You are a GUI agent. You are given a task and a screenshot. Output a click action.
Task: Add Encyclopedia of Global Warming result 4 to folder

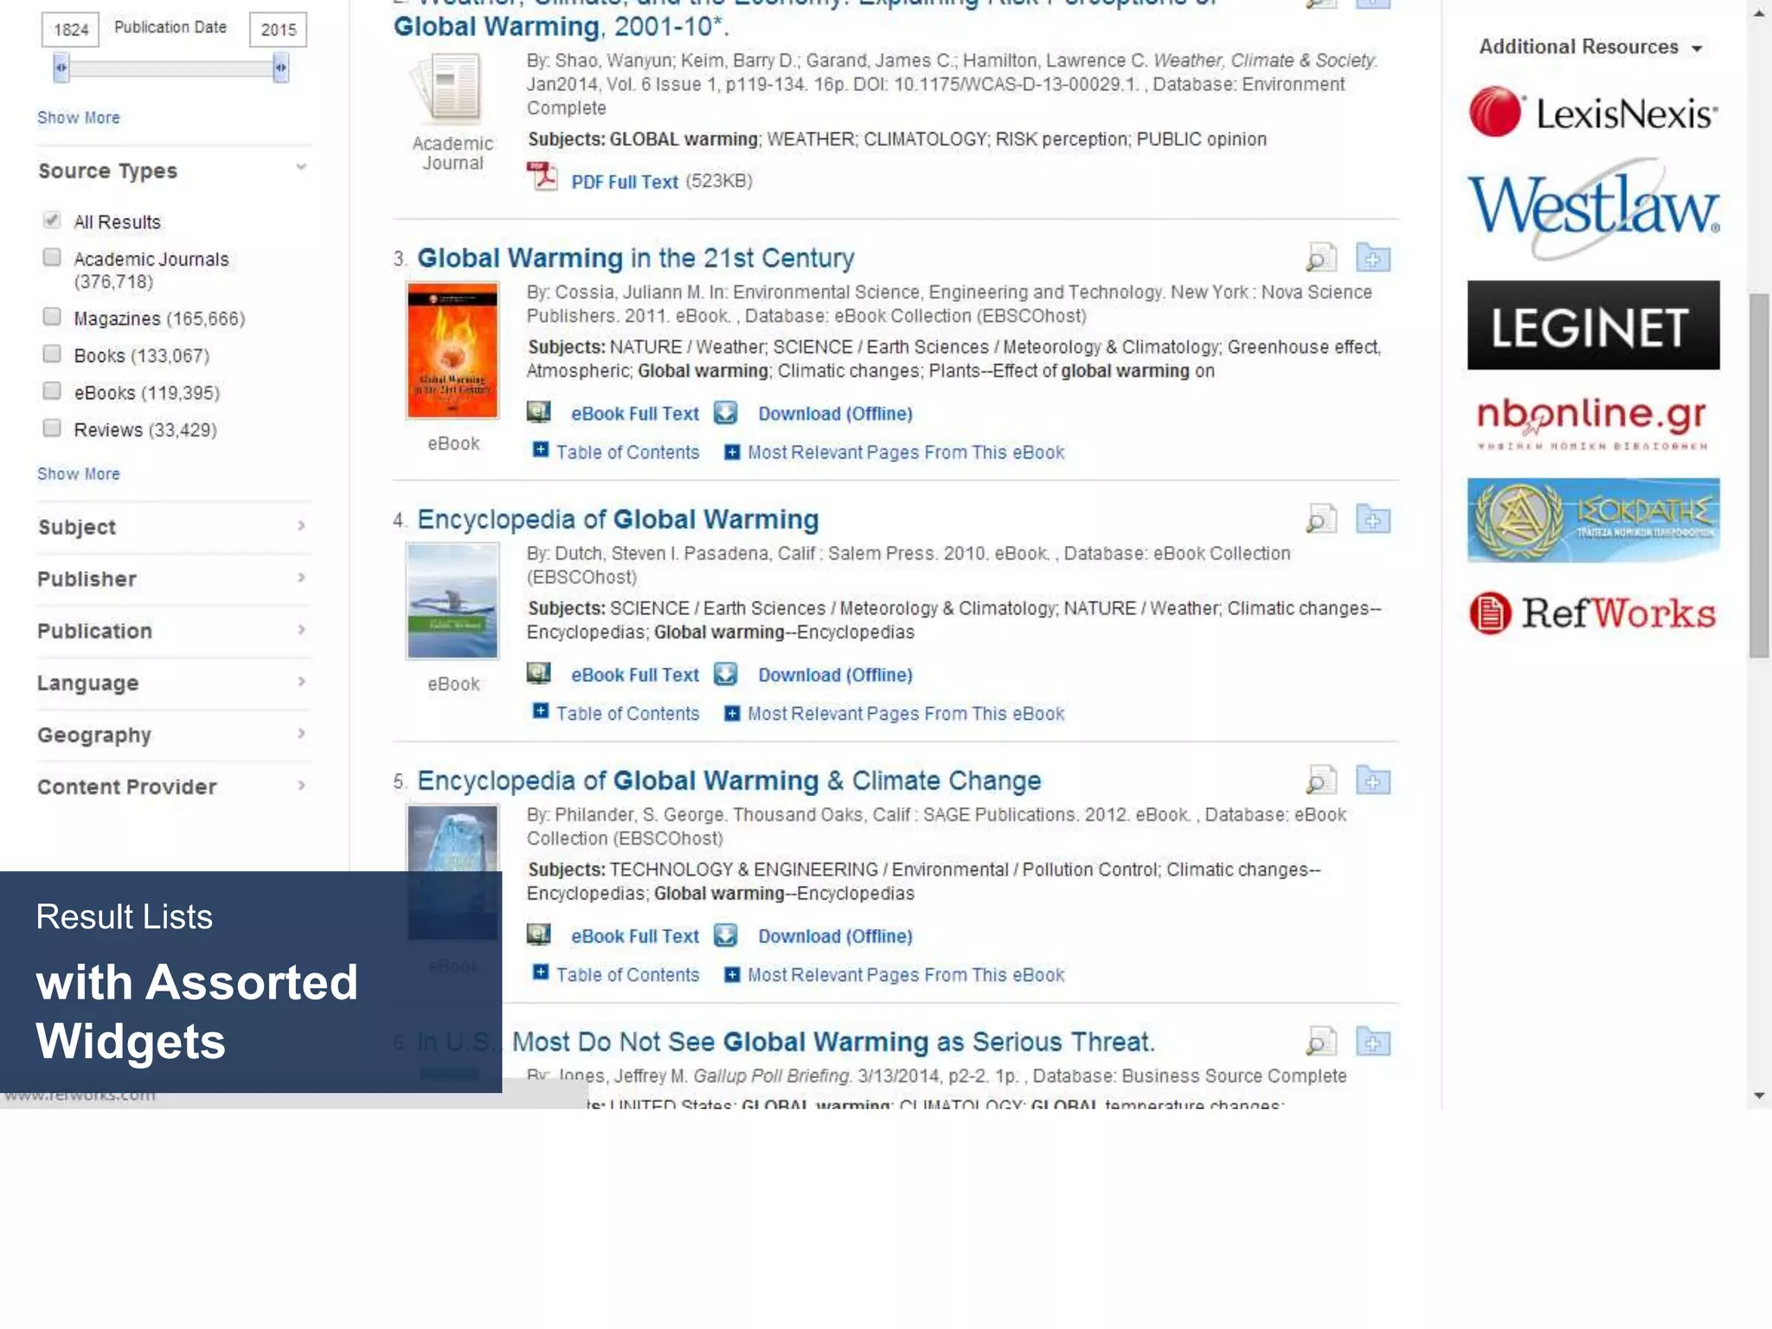[x=1372, y=519]
